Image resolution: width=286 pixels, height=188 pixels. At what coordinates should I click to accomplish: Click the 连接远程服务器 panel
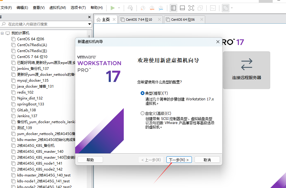tap(246, 70)
